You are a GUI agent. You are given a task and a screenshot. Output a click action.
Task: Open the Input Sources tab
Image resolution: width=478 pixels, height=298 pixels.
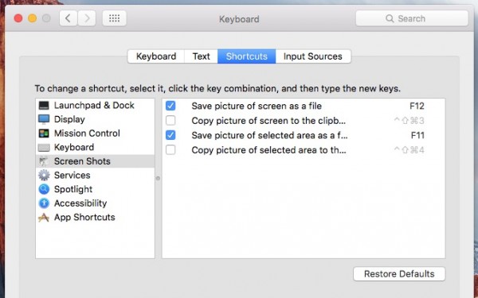coord(313,56)
